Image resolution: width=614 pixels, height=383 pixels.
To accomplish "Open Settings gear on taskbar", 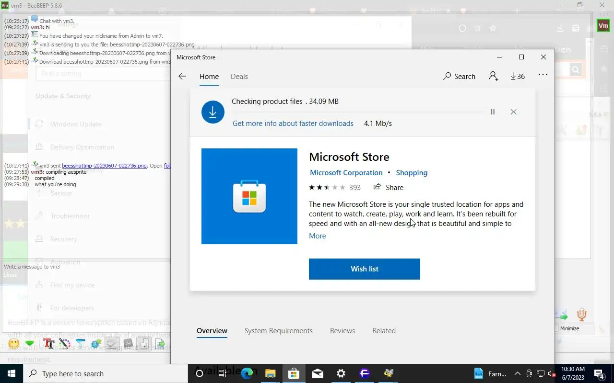I will coord(341,373).
